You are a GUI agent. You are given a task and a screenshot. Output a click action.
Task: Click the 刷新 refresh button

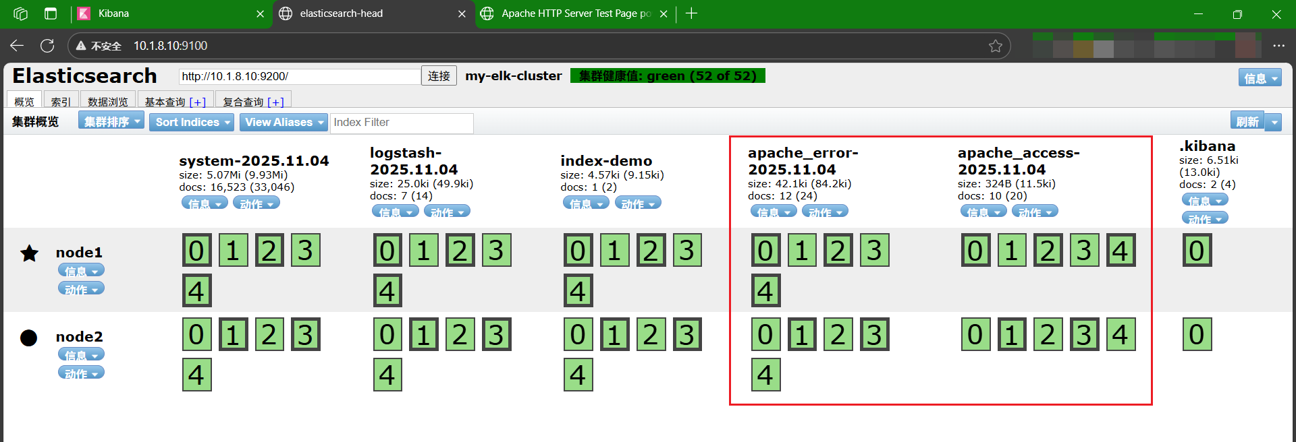[x=1247, y=121]
